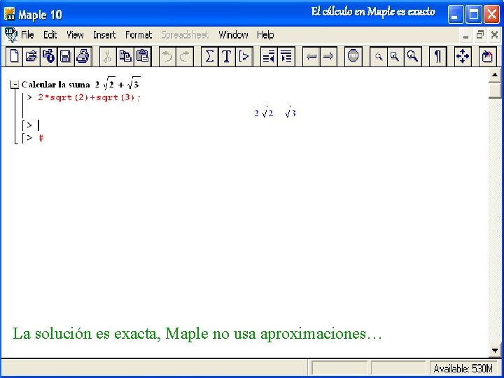
Task: Redo the last undone action
Action: tap(185, 57)
